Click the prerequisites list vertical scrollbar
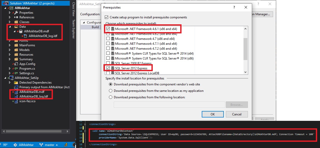 pos(245,49)
